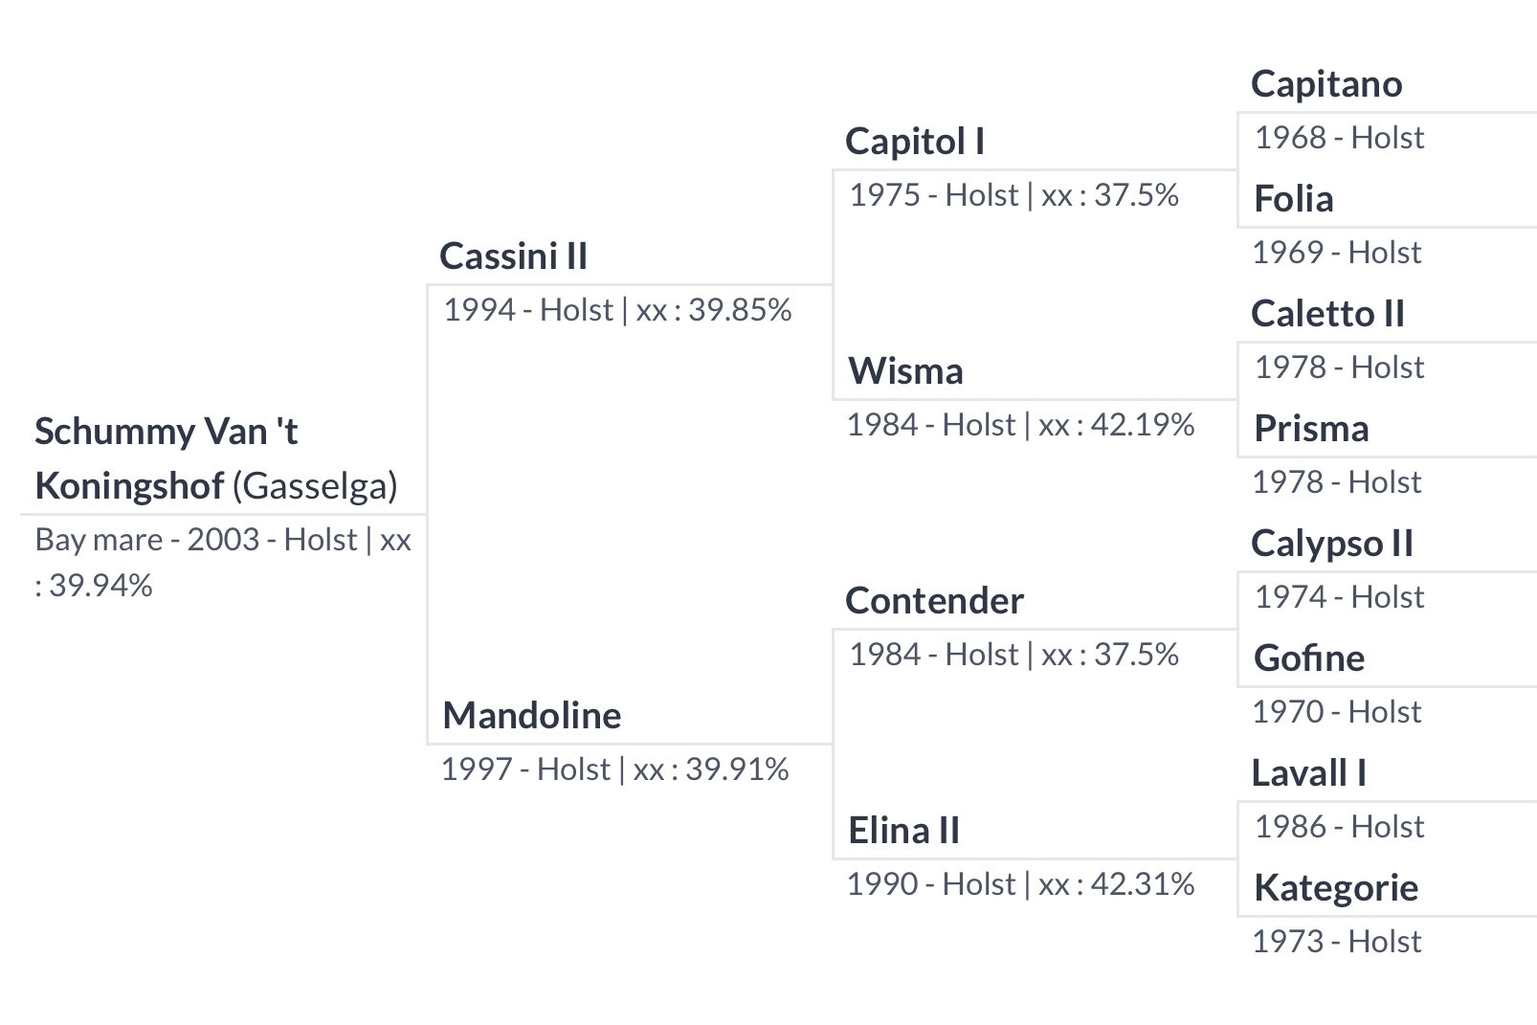Viewport: 1537px width, 1025px height.
Task: Click Wisma's xx 42.19% details line
Action: pos(1020,425)
